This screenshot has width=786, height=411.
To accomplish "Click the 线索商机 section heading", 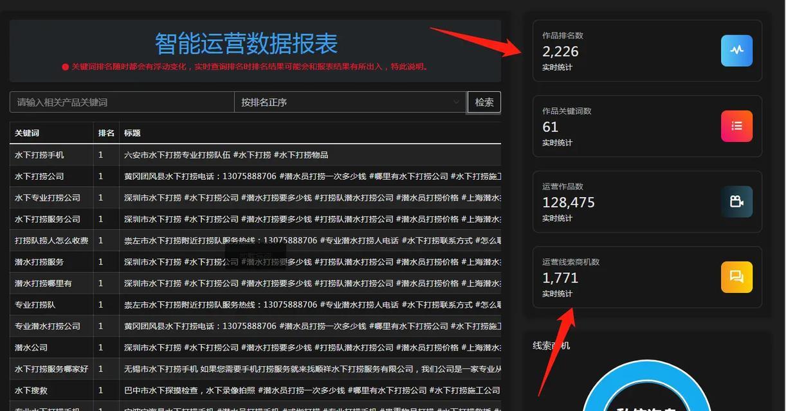I will point(551,345).
